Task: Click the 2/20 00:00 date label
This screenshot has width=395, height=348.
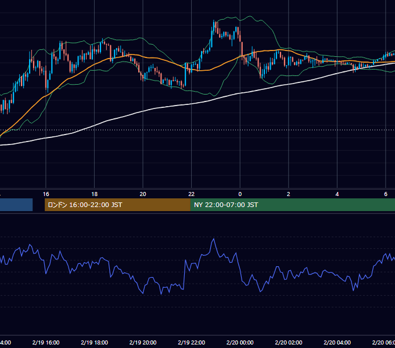Action: coord(240,342)
